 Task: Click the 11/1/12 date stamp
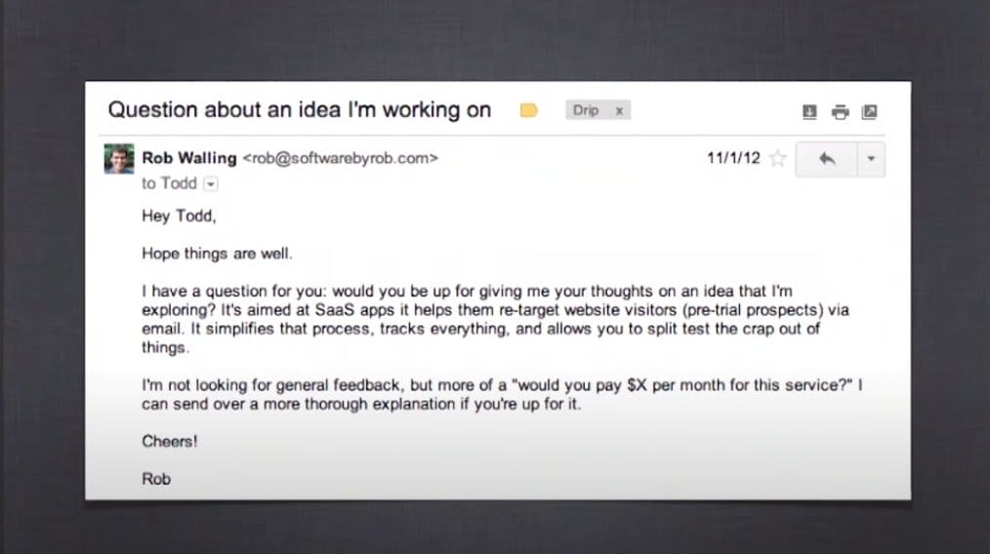click(733, 158)
